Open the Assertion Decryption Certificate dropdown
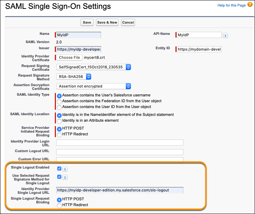 point(94,86)
